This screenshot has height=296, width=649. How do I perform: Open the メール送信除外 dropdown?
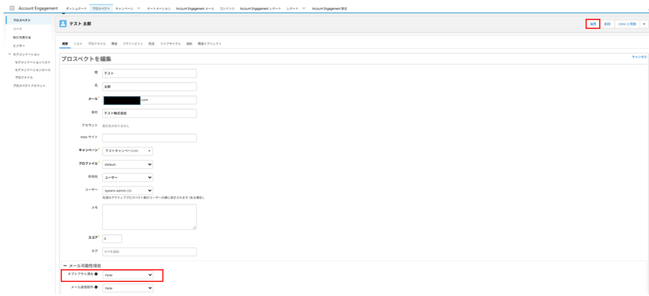tap(128, 288)
